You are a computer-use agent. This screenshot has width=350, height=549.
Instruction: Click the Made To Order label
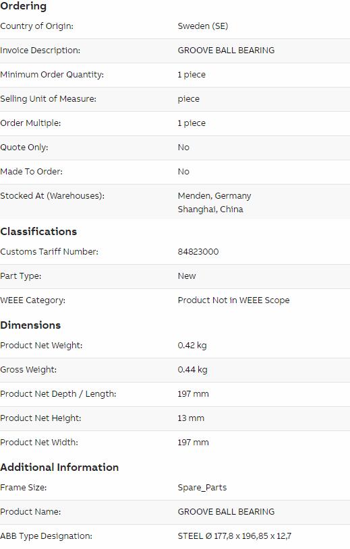[32, 172]
